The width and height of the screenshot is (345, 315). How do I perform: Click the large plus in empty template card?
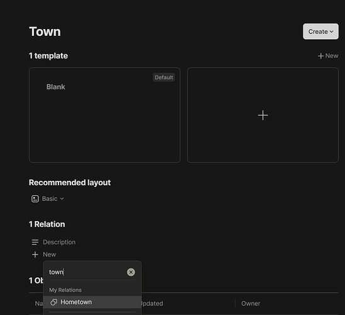point(263,115)
